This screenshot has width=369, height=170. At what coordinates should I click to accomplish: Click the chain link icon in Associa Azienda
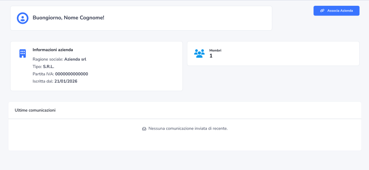tap(322, 11)
